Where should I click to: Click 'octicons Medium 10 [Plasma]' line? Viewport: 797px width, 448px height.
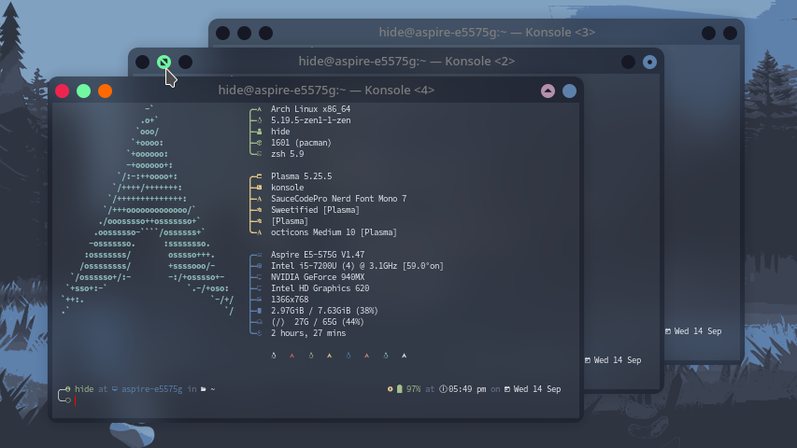334,232
